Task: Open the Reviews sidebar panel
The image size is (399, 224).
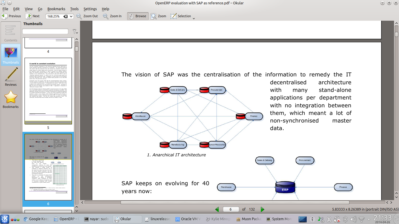Action: click(x=11, y=77)
